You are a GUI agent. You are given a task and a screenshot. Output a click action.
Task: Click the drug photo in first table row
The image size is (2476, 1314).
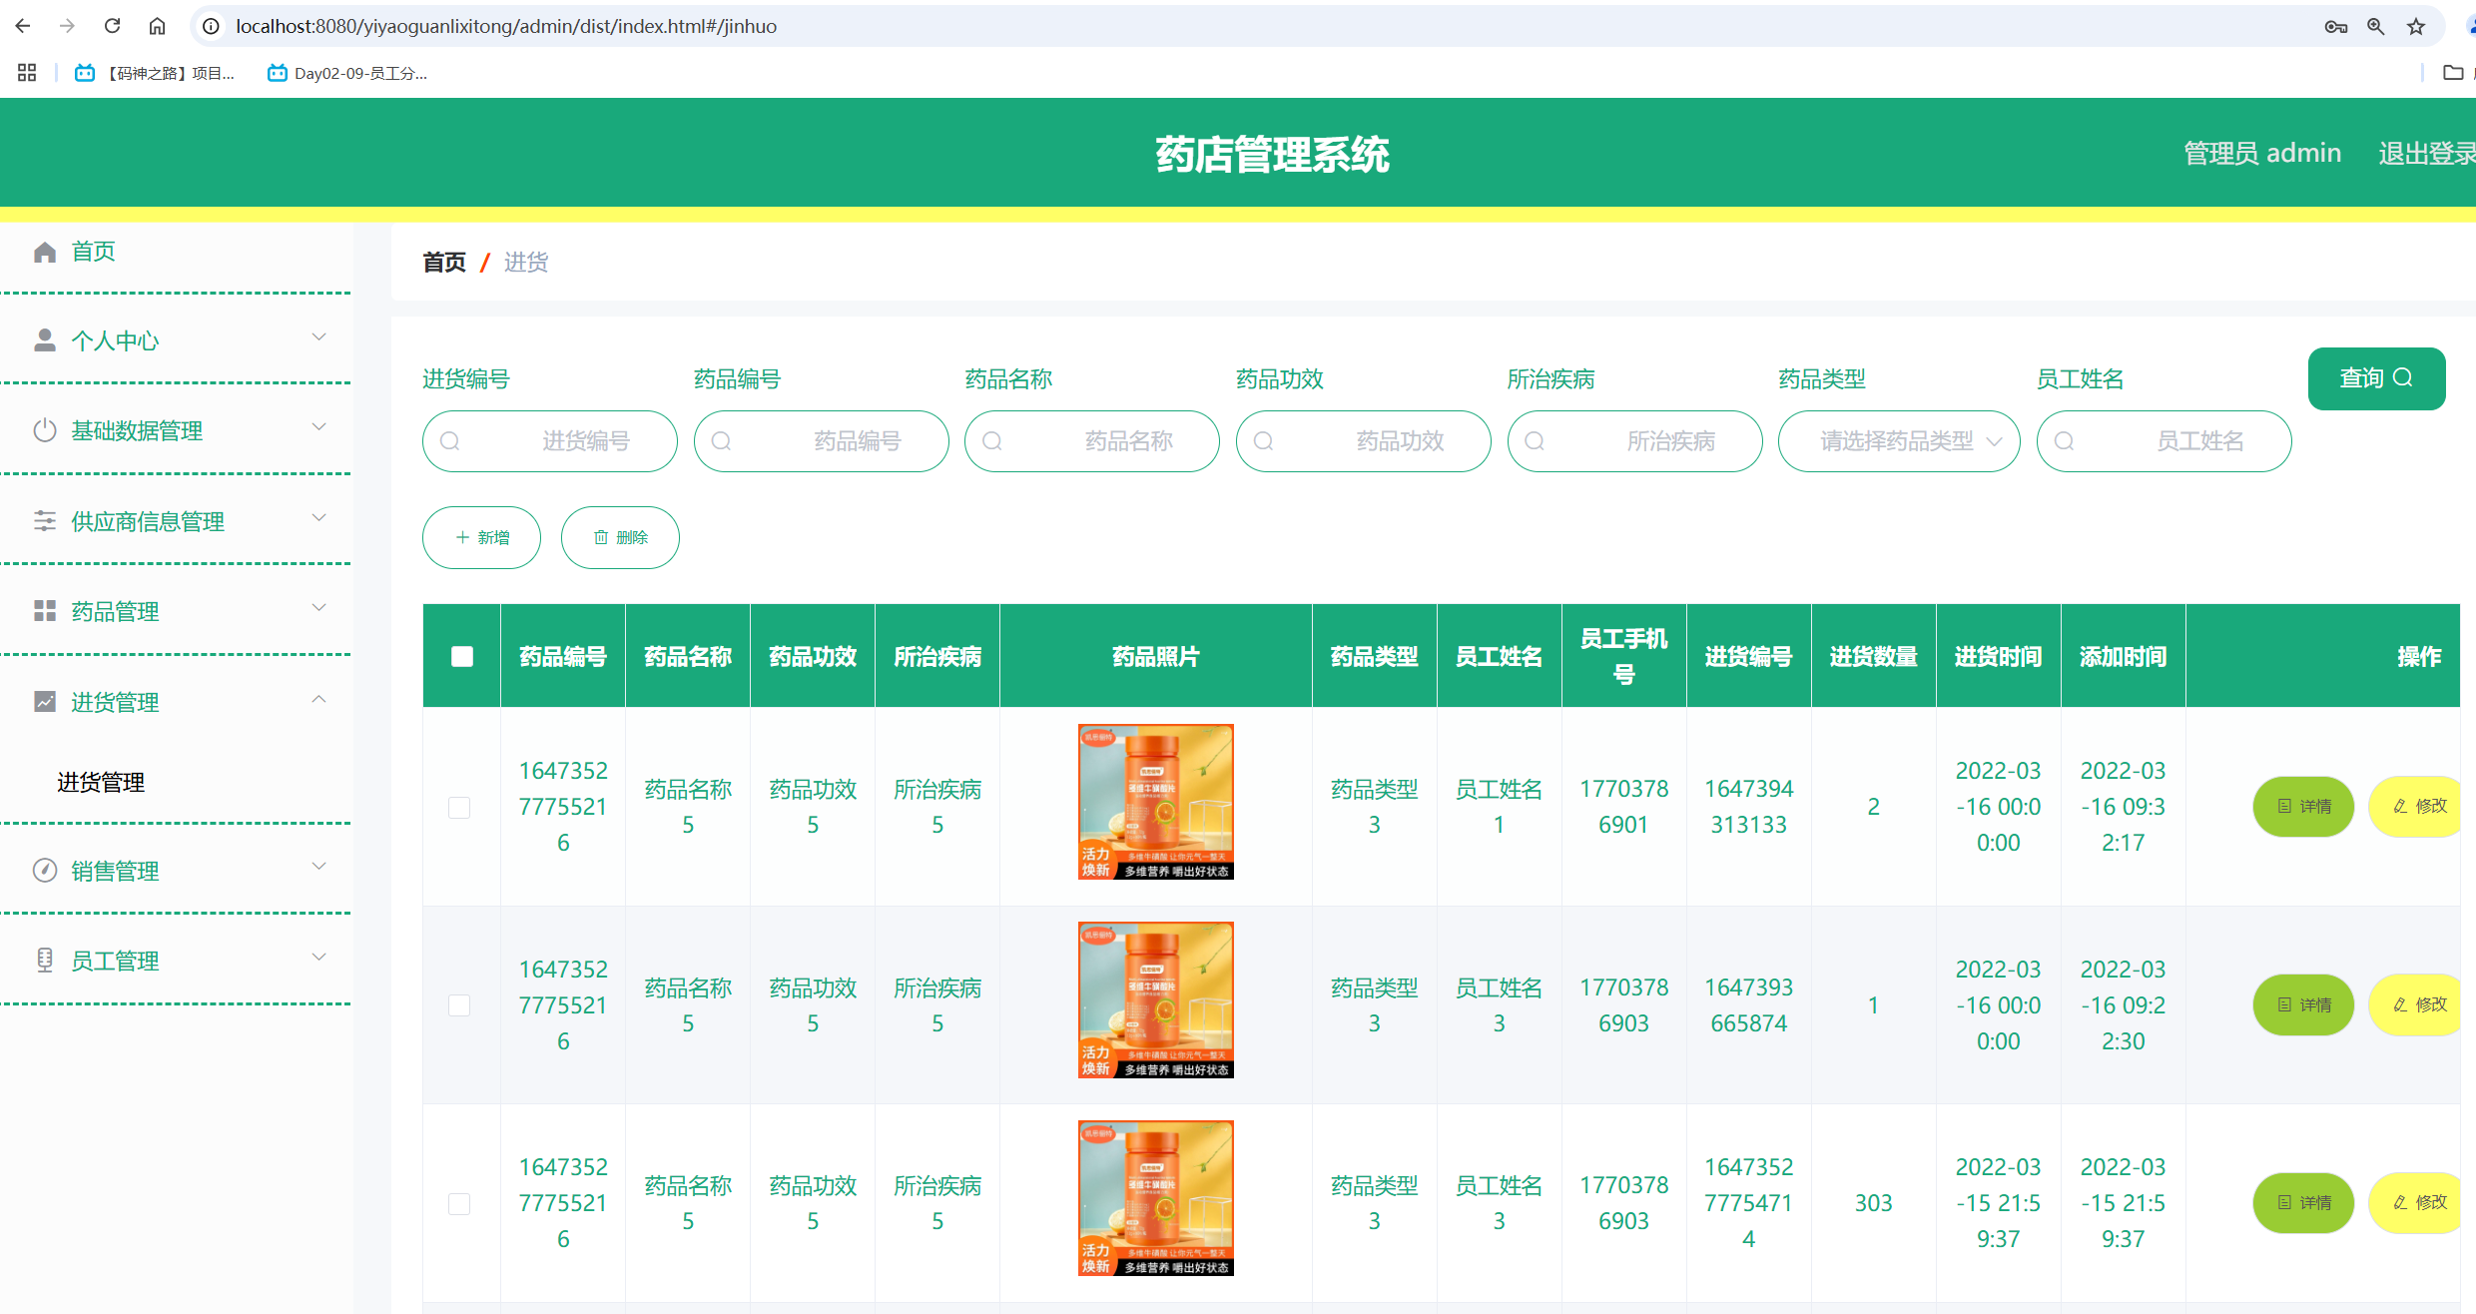[1156, 802]
